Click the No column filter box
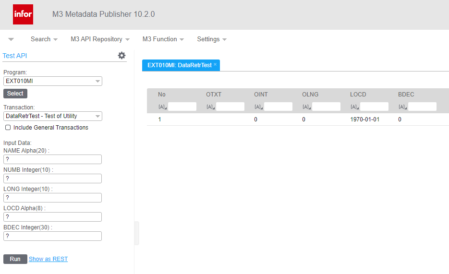Viewport: 449px width, 274px height. click(182, 107)
